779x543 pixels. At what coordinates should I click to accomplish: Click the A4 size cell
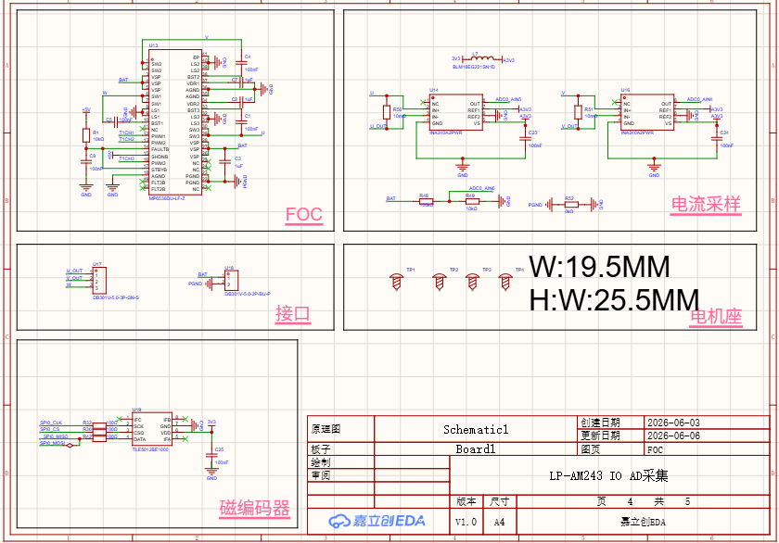click(x=499, y=523)
